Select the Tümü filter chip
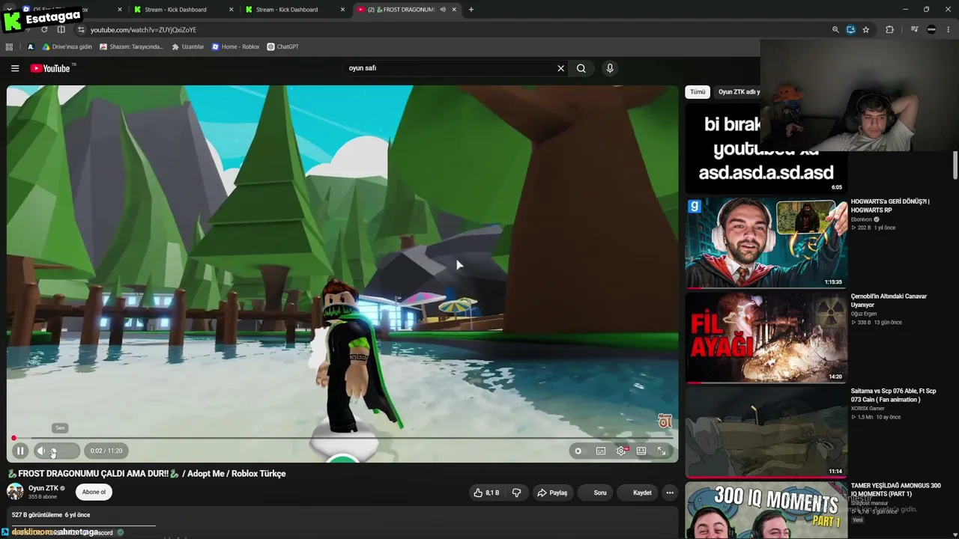This screenshot has width=959, height=539. tap(698, 92)
